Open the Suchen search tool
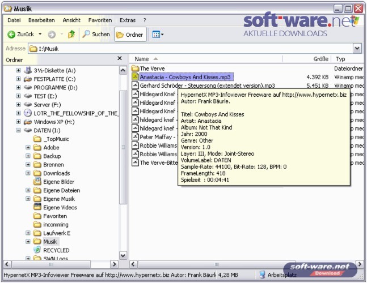 point(96,35)
